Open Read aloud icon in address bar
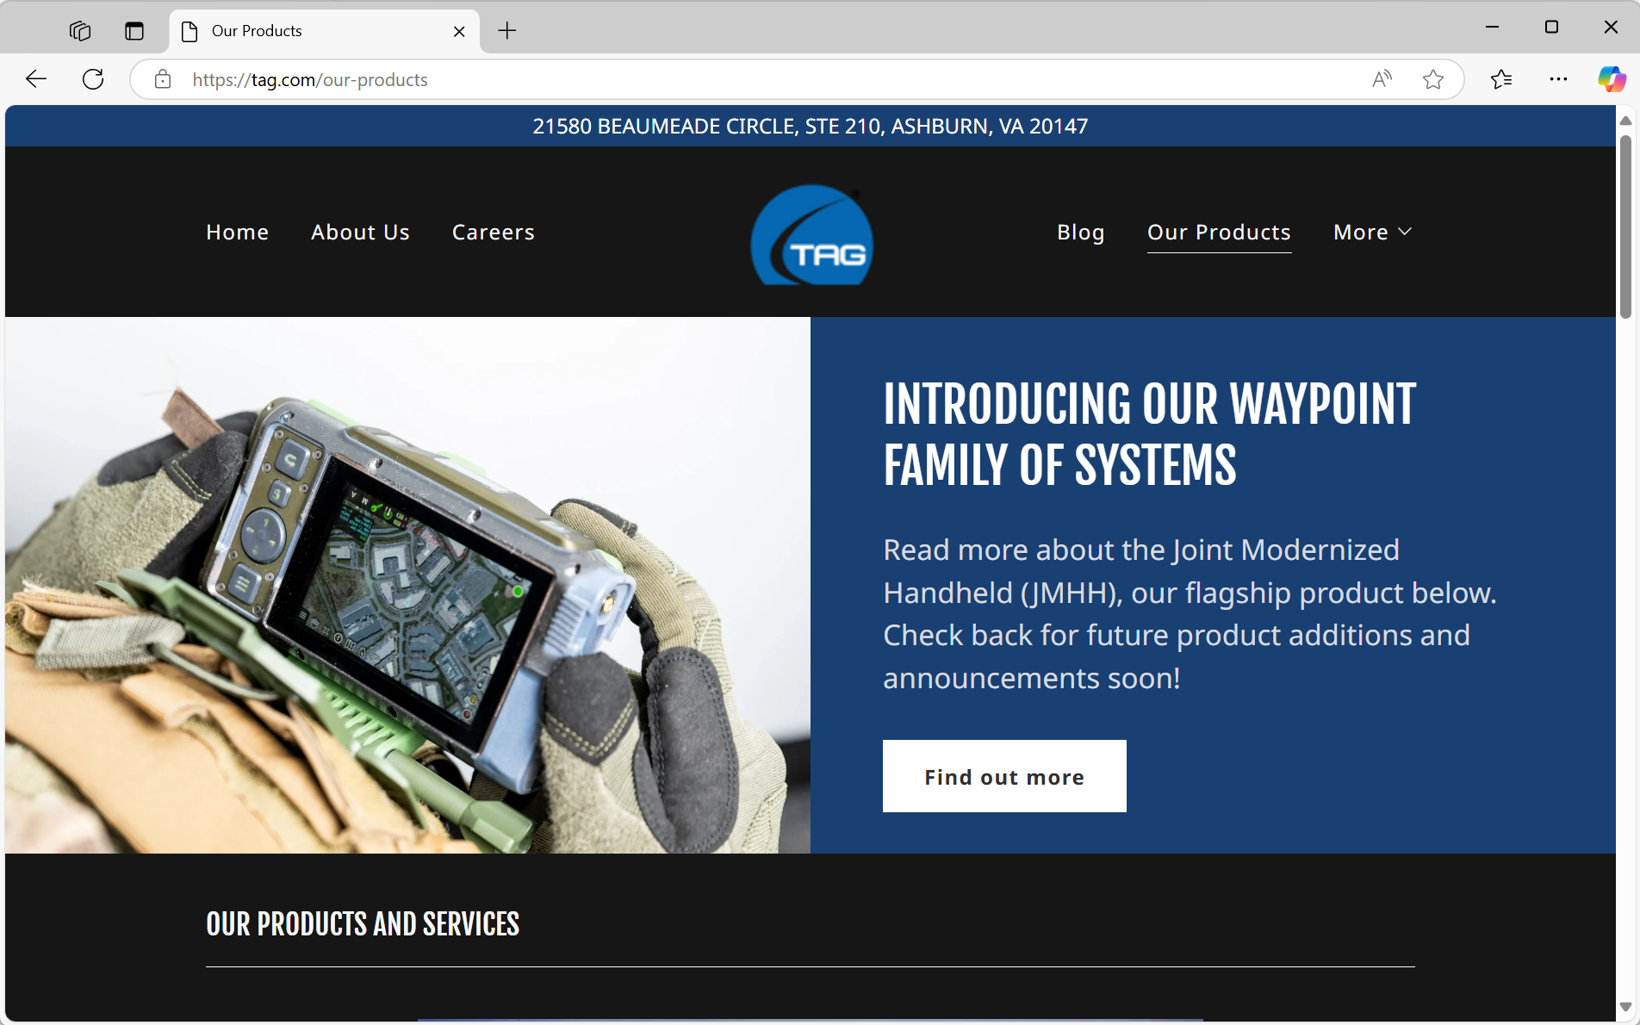The width and height of the screenshot is (1640, 1025). point(1382,79)
